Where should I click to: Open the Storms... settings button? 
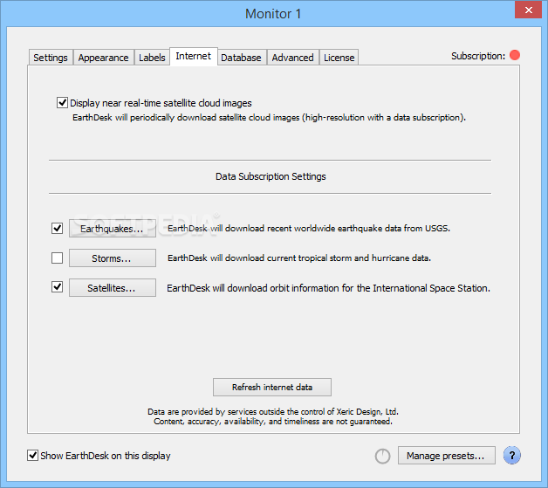[x=113, y=258]
